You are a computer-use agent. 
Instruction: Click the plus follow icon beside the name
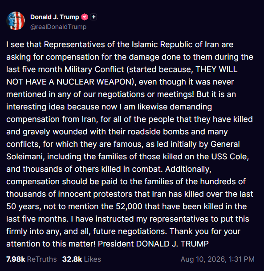93,17
